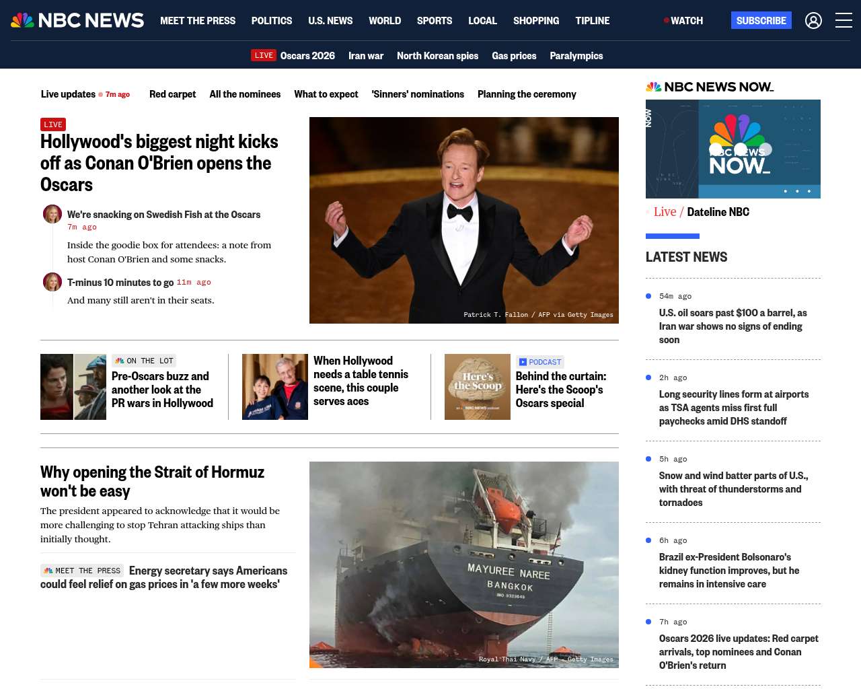Click 'Inside the goodie box' summary text
The width and height of the screenshot is (861, 689).
tap(169, 252)
